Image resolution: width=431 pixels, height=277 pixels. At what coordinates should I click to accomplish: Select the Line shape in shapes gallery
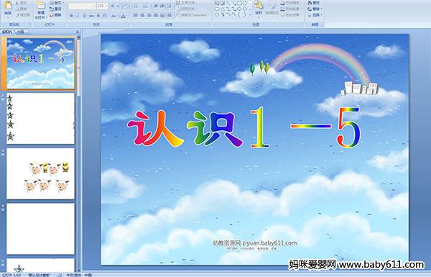228,4
